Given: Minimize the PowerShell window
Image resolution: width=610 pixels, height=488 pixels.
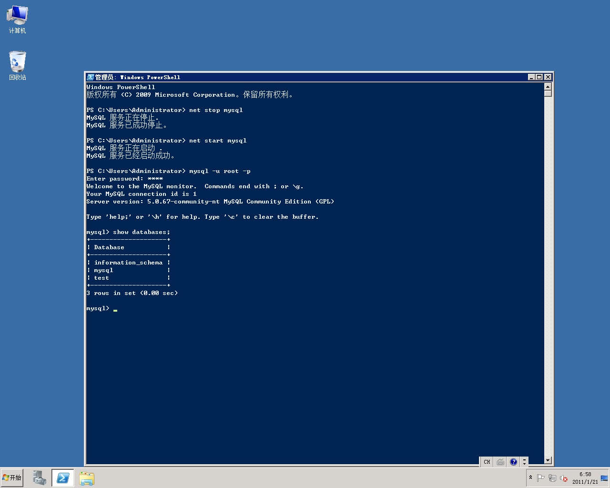Looking at the screenshot, I should (531, 77).
